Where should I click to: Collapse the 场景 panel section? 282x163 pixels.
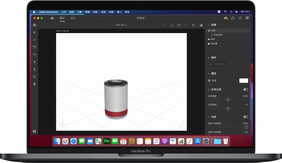(208, 25)
